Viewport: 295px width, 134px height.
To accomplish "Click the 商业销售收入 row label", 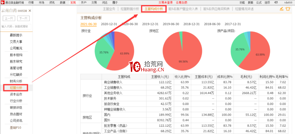I will 113,82.
